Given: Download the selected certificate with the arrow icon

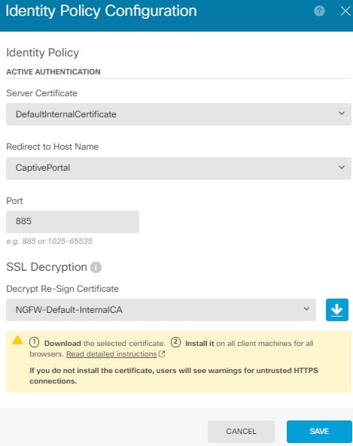Looking at the screenshot, I should click(x=337, y=309).
